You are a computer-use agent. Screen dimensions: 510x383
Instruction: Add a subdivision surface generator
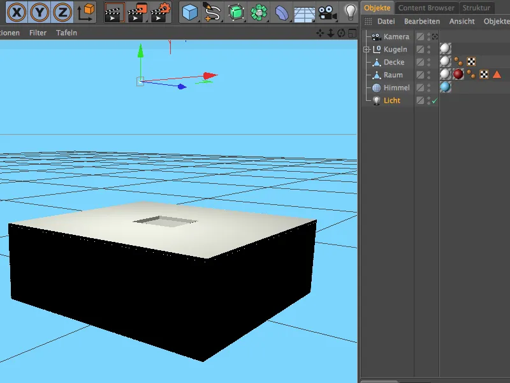pyautogui.click(x=236, y=12)
